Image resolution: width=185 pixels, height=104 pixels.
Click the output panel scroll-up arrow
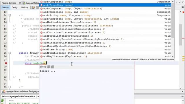pyautogui.click(x=183, y=100)
